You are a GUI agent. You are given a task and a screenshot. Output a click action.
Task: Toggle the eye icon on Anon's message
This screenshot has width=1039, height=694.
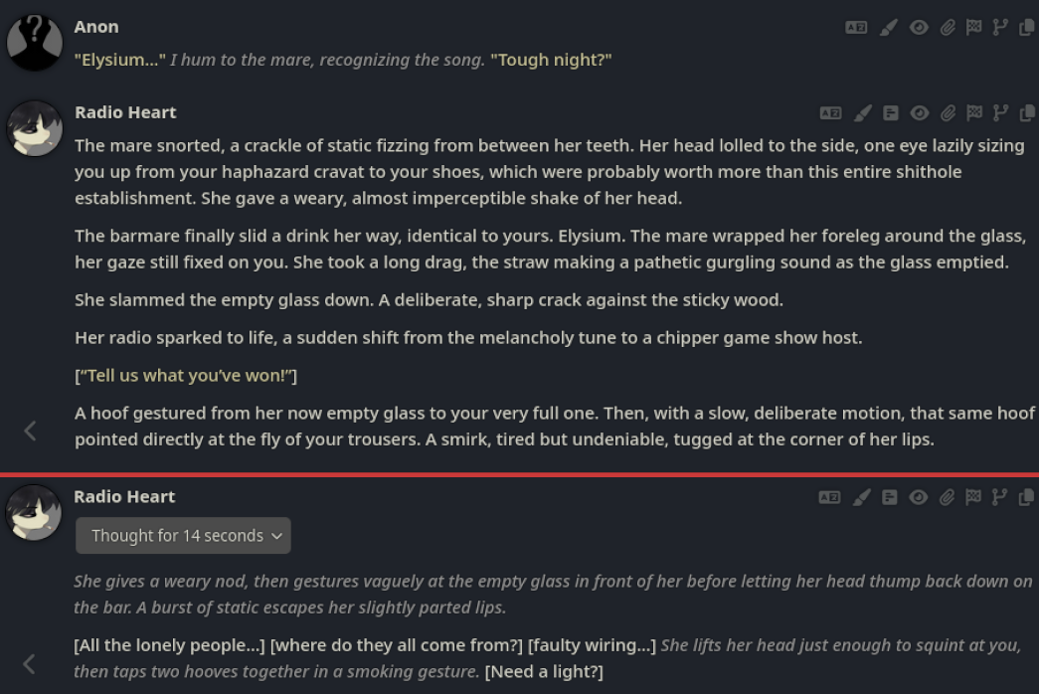coord(919,27)
